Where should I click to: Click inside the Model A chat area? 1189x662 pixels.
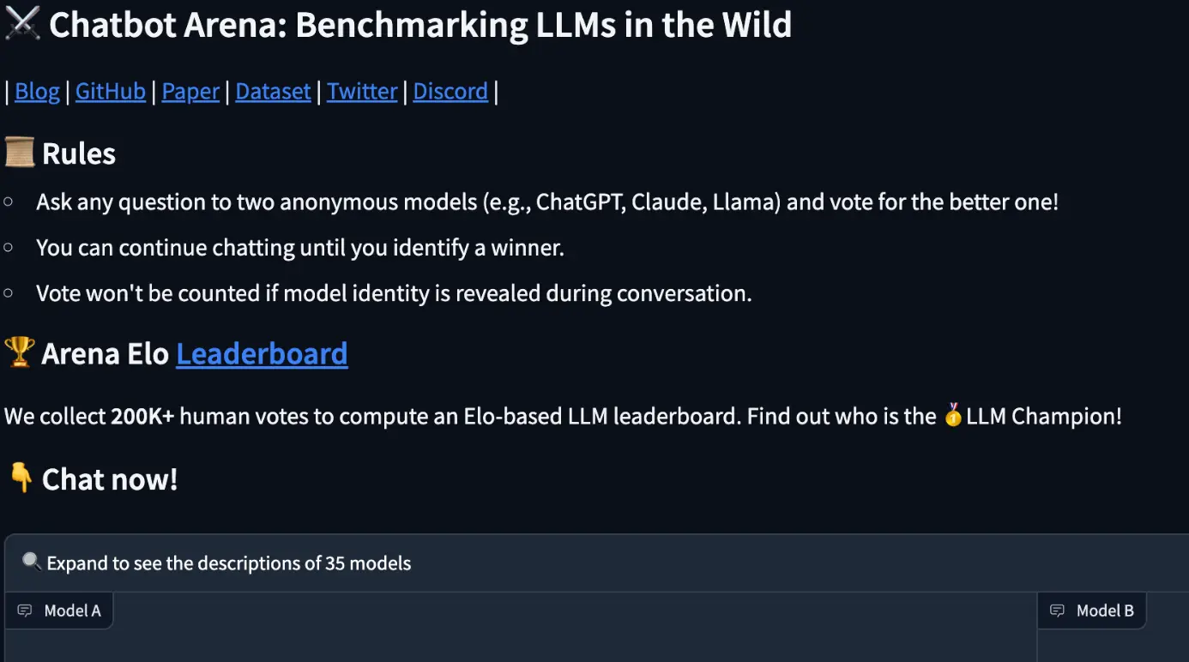[x=521, y=645]
